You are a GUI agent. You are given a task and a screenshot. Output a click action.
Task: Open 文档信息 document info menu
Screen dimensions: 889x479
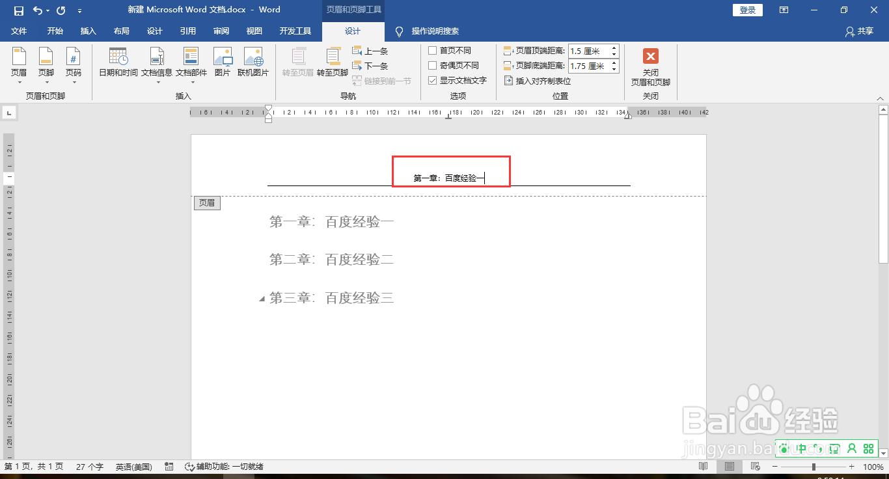click(x=157, y=66)
